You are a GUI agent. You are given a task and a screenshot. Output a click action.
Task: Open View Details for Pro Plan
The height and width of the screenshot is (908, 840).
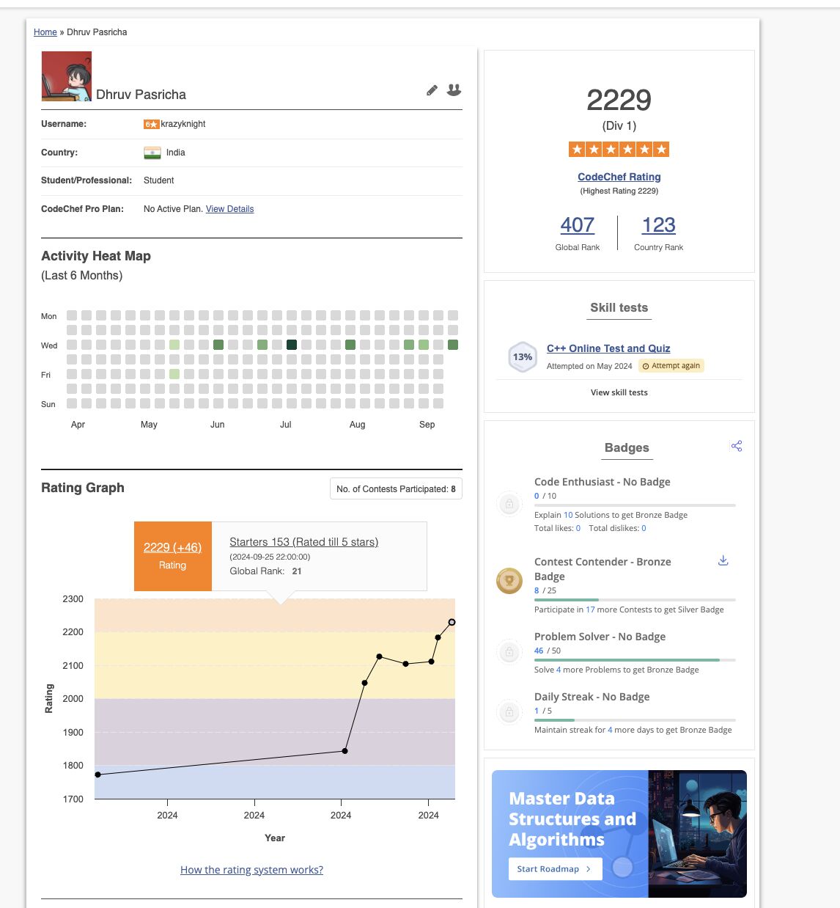coord(229,209)
